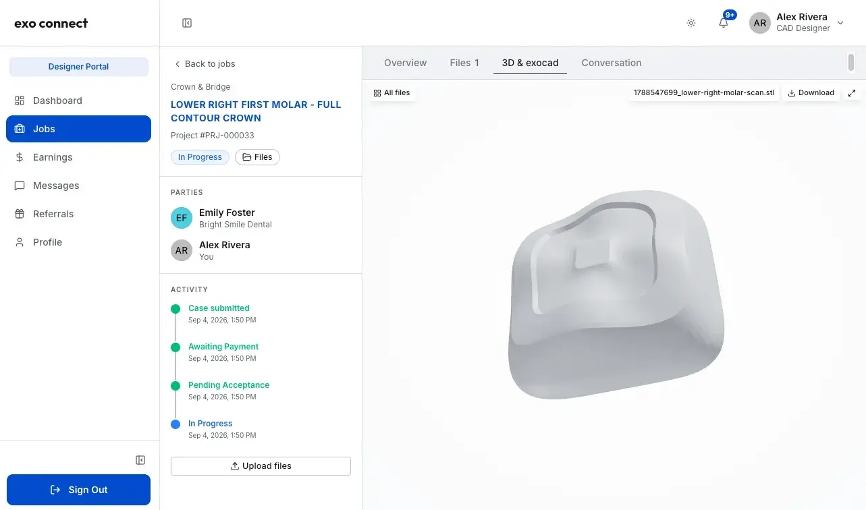Download the STL scan file
Screen dimensions: 866x510
pyautogui.click(x=811, y=93)
